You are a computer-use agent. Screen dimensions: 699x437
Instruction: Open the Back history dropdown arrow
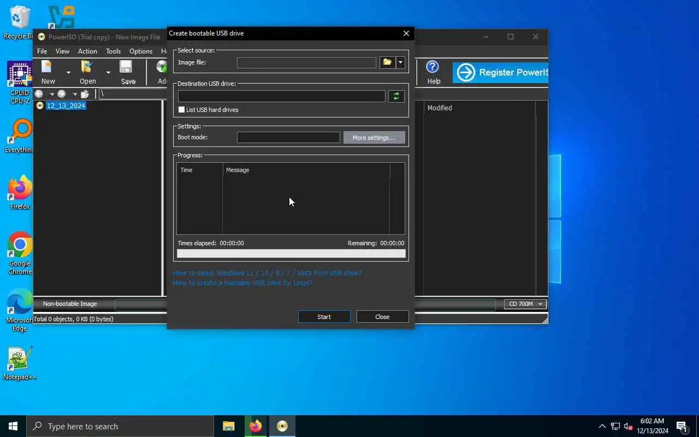tap(51, 95)
